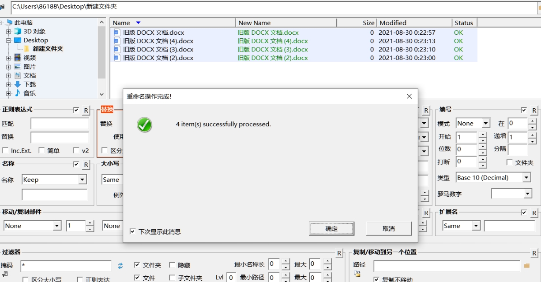Reset the 编号 panel with R button
The width and height of the screenshot is (541, 282).
534,110
